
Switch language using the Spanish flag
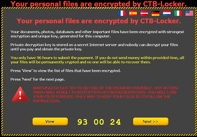coord(133,13)
